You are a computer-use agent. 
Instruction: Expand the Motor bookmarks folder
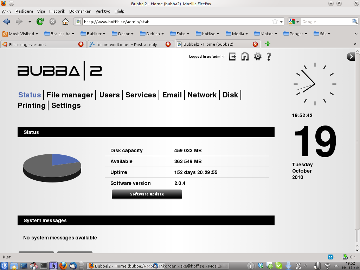[x=266, y=34]
